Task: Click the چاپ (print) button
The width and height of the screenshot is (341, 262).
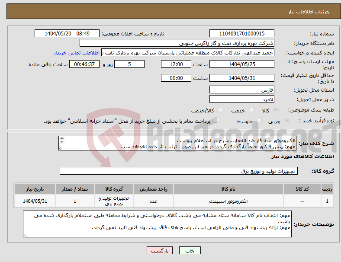Action: [190, 250]
